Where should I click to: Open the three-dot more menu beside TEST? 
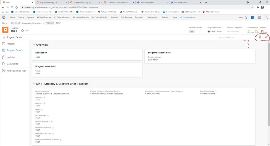[27, 31]
